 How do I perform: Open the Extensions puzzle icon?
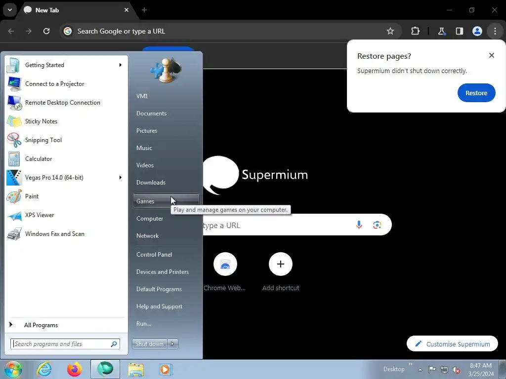click(415, 31)
